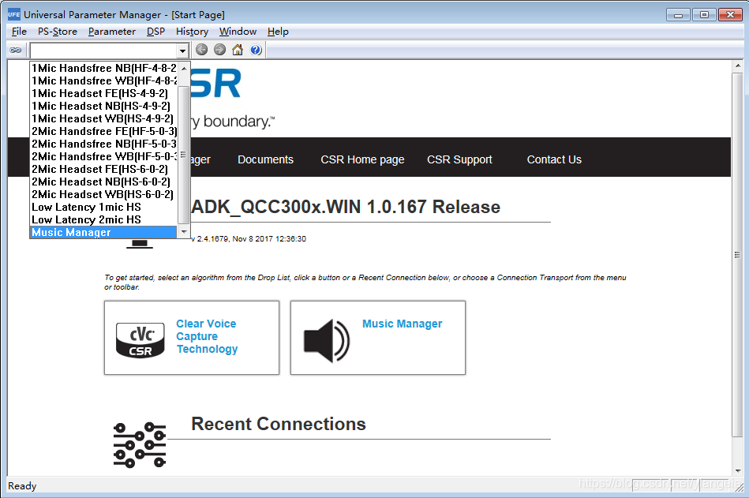Image resolution: width=749 pixels, height=498 pixels.
Task: Select 1Mic Handsfree NB(HF-4-8-2 from list
Action: click(x=103, y=68)
